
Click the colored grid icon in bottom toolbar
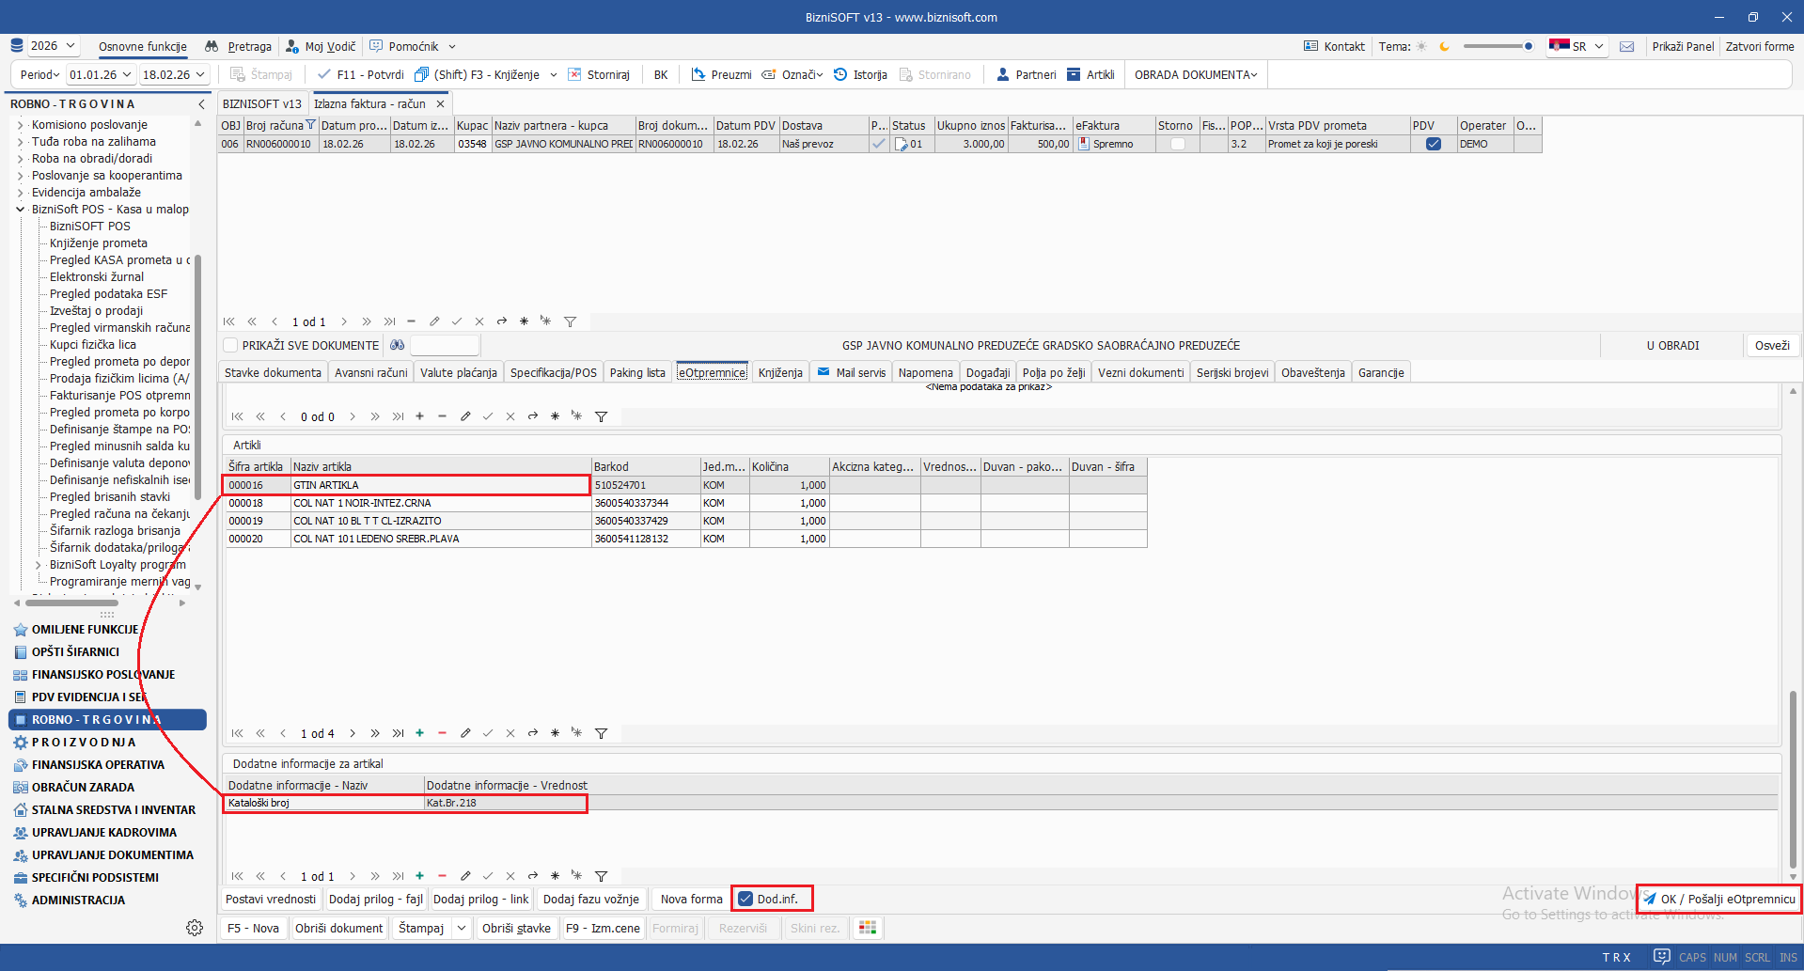point(868,928)
